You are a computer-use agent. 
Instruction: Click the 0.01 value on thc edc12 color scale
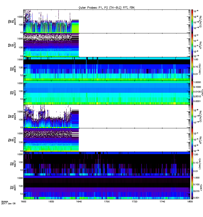click(x=196, y=171)
